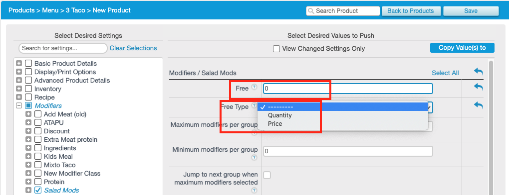
Task: Click the right panel vertical scrollbar
Action: coord(491,128)
